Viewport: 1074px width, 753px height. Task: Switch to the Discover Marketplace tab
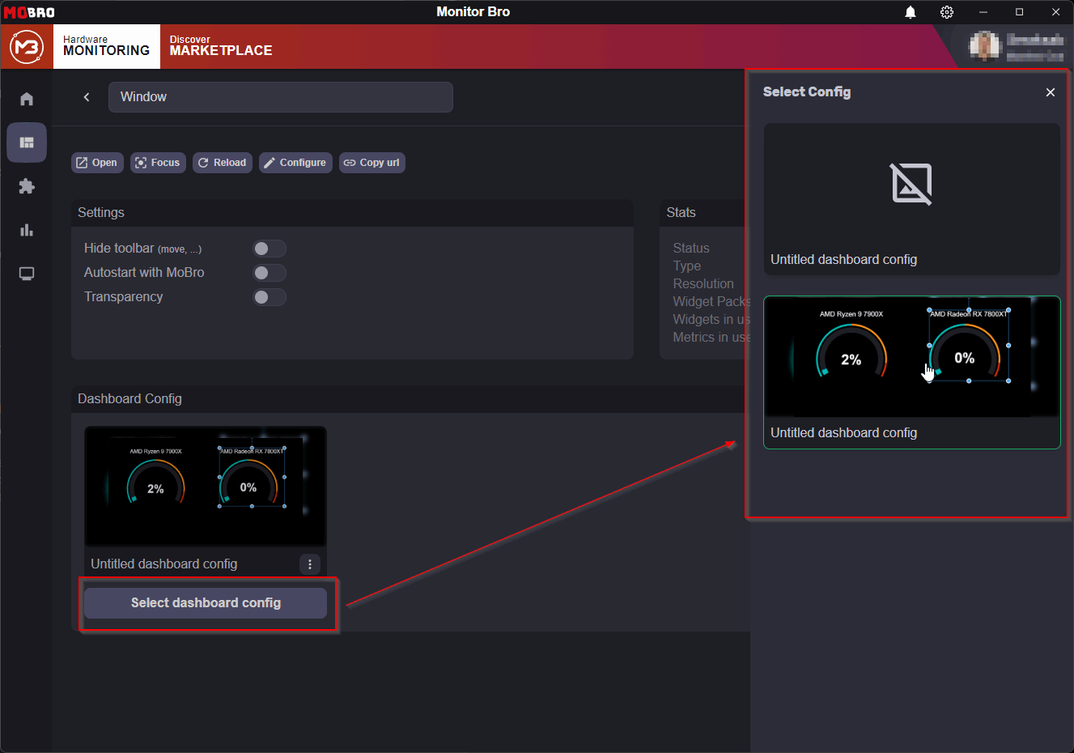click(221, 46)
